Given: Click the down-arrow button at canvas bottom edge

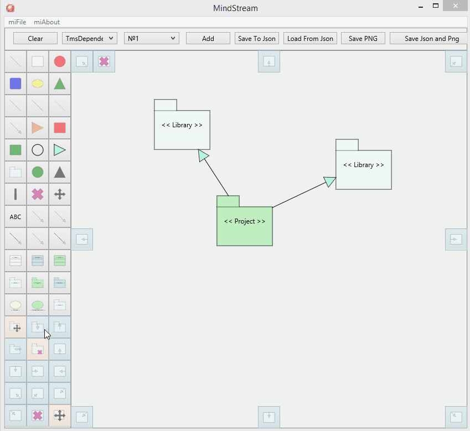Looking at the screenshot, I should (269, 417).
